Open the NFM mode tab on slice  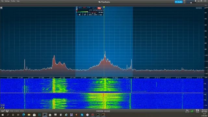90,15
